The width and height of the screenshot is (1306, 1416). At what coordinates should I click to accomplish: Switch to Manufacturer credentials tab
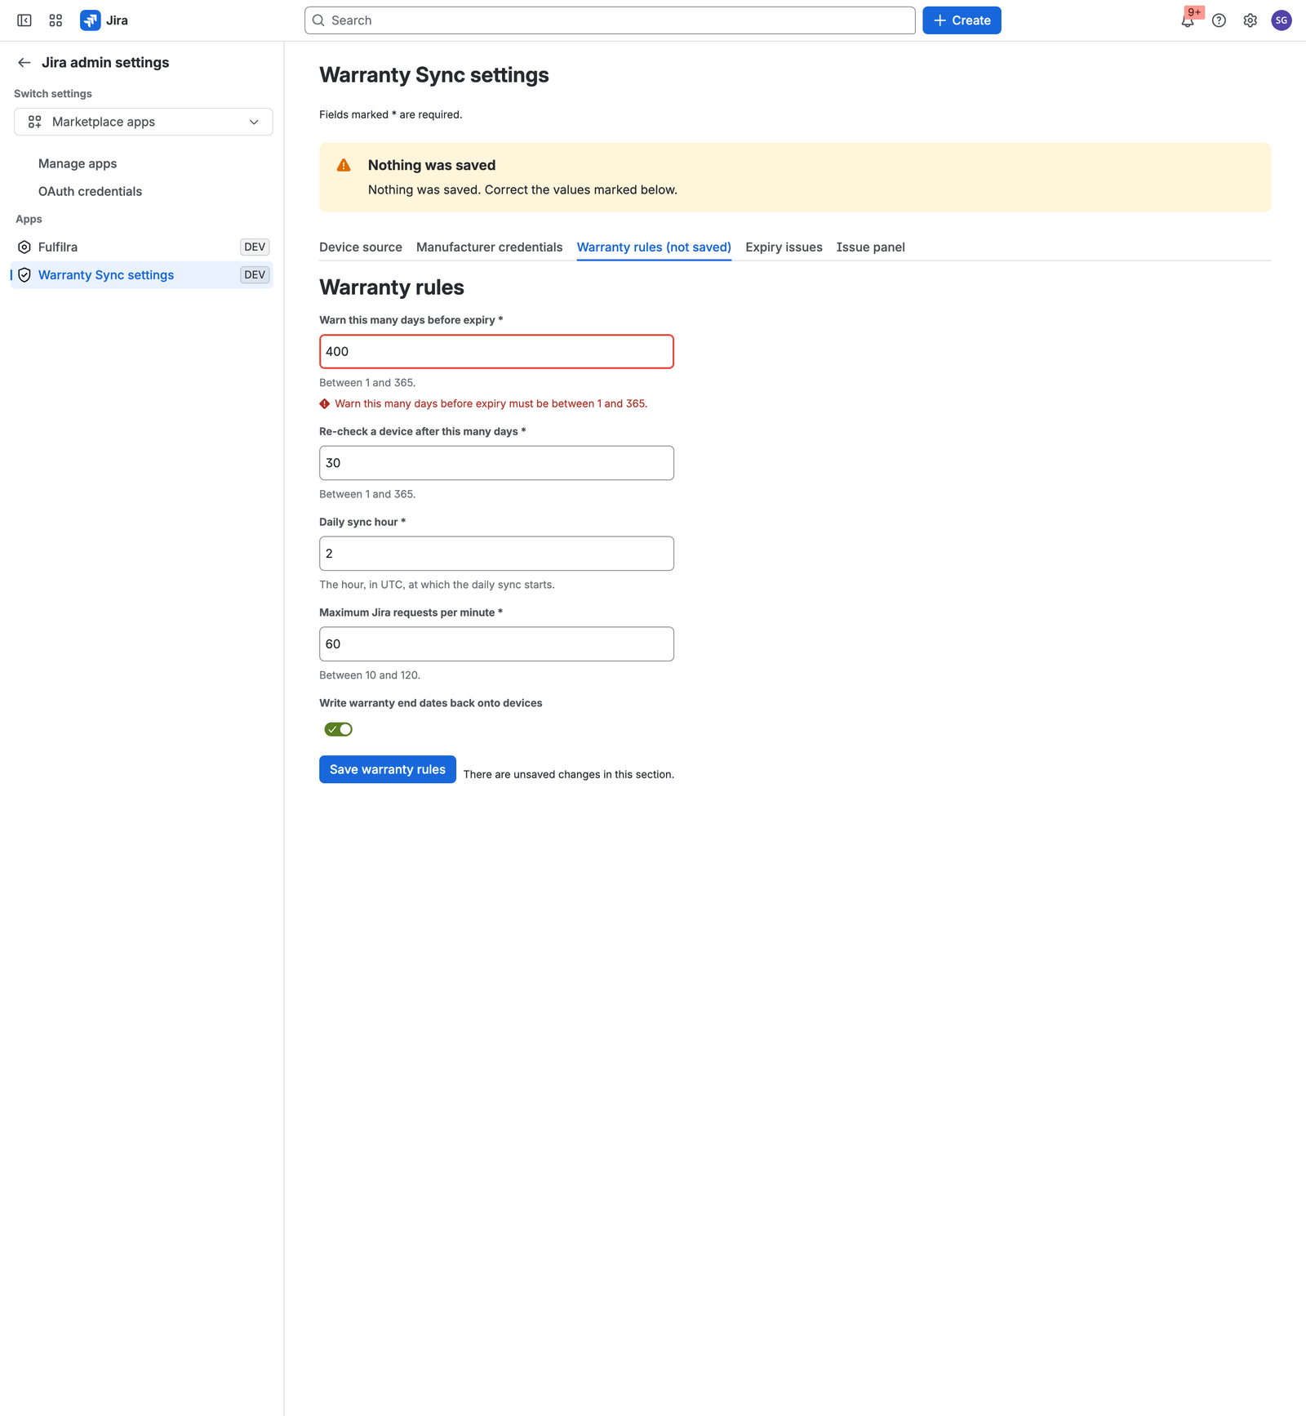[x=489, y=247]
